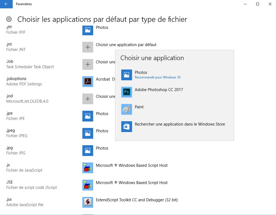Maximize the Paramètres window
Viewport: 276px width, 215px height.
coord(258,4)
